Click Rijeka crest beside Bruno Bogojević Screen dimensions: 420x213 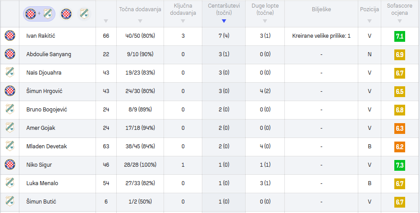click(x=9, y=110)
